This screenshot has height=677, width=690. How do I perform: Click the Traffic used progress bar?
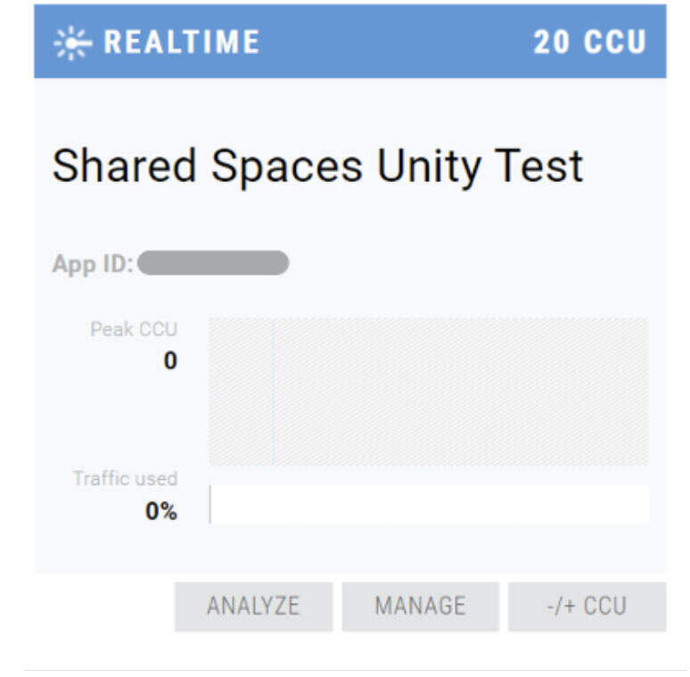pyautogui.click(x=428, y=505)
